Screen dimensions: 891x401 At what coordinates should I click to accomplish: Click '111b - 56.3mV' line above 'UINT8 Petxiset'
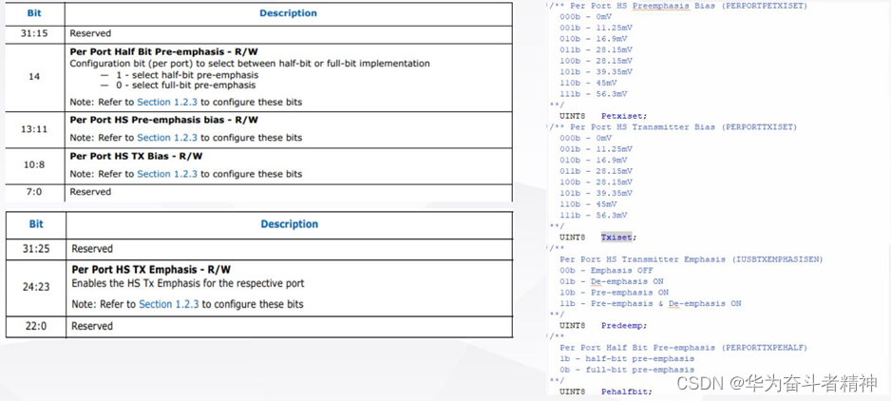pos(594,94)
